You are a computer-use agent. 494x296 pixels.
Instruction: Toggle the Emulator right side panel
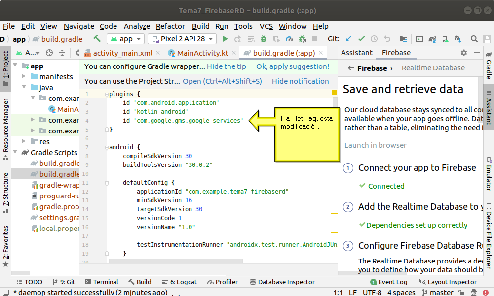489,174
